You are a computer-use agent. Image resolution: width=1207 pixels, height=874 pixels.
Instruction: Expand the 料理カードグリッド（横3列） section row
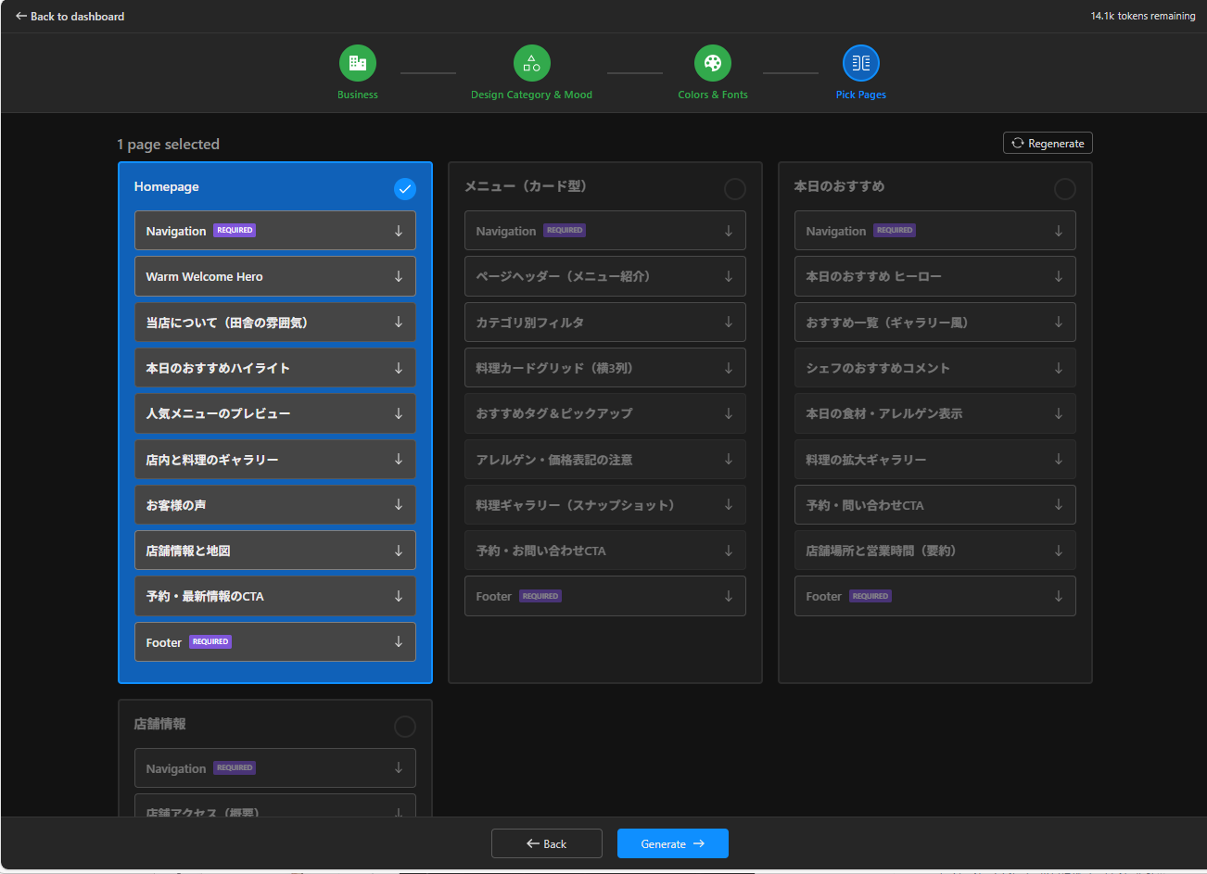click(604, 368)
